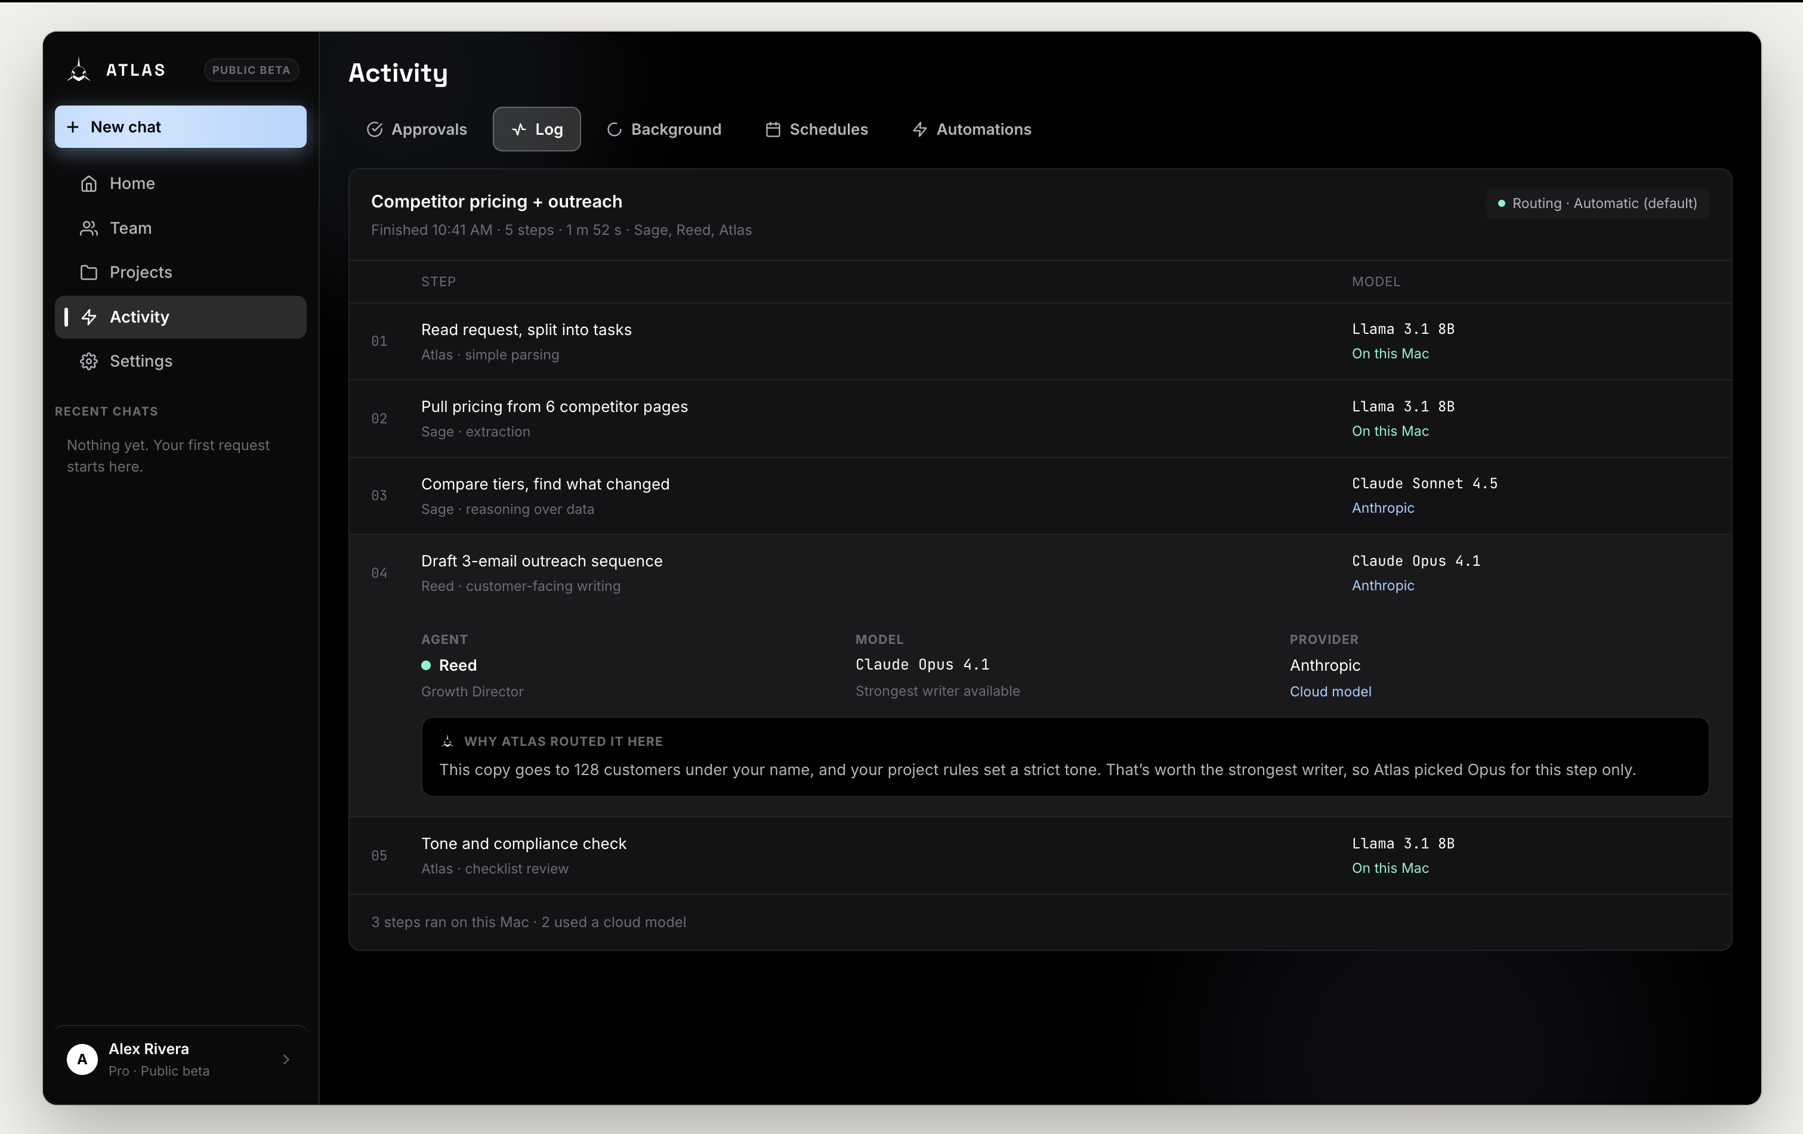Expand step 02 Pull pricing from 6 competitor pages
Viewport: 1803px width, 1134px height.
click(1040, 418)
